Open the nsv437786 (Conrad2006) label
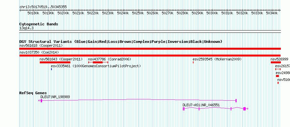 point(109,59)
